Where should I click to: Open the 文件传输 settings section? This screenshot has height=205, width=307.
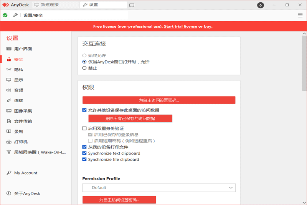coord(23,121)
